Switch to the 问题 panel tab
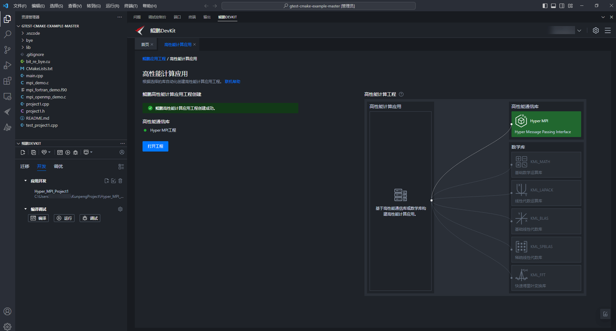Screen dimensions: 616x331 (x=137, y=17)
